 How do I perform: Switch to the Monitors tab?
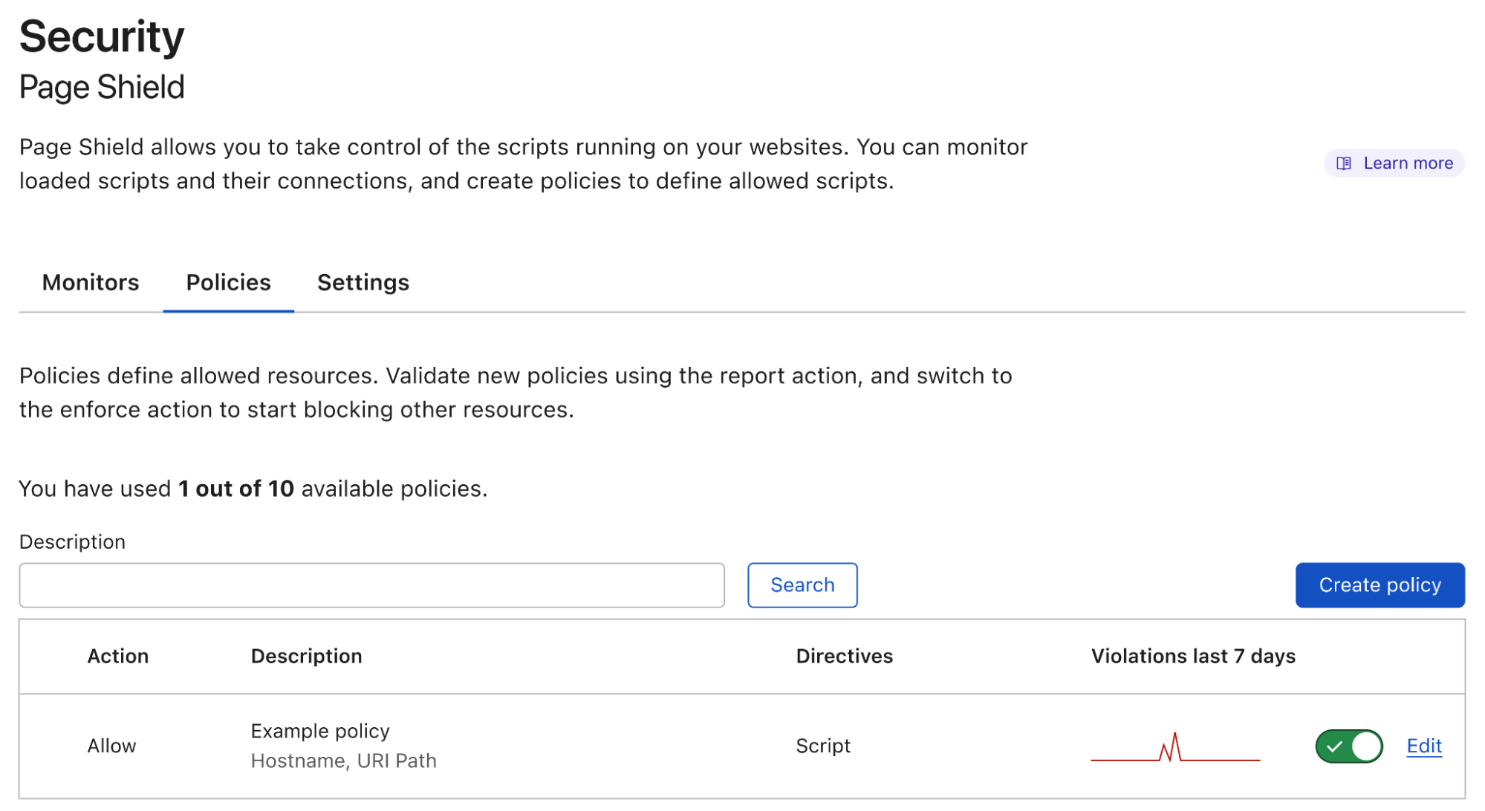tap(91, 282)
